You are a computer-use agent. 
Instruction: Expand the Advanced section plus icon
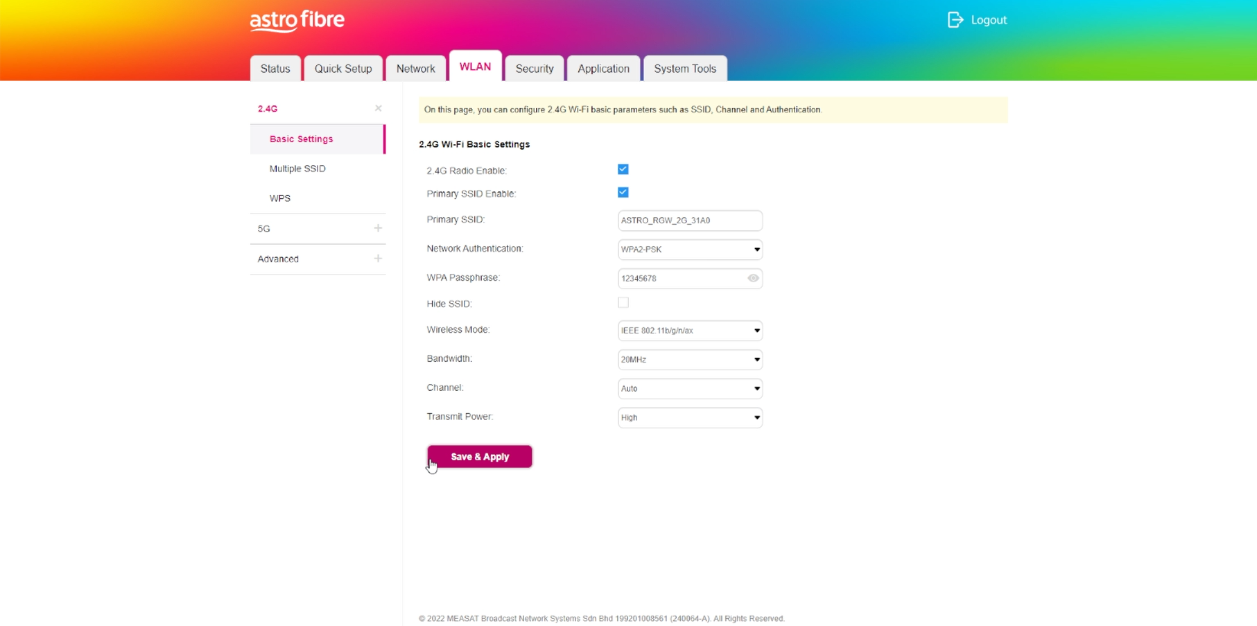(x=378, y=259)
